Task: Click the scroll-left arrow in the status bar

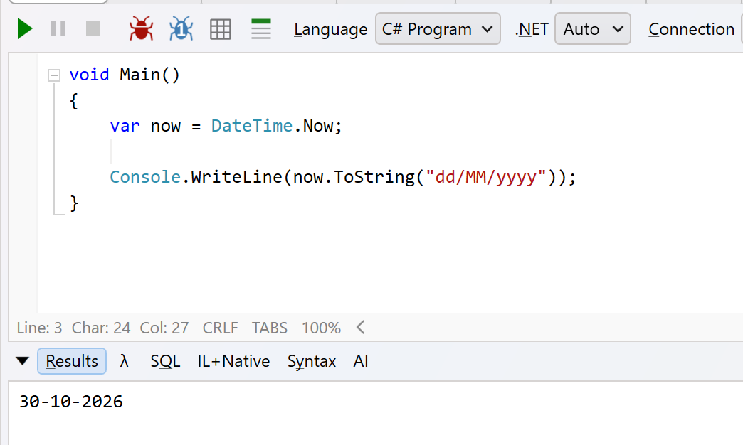Action: [361, 327]
